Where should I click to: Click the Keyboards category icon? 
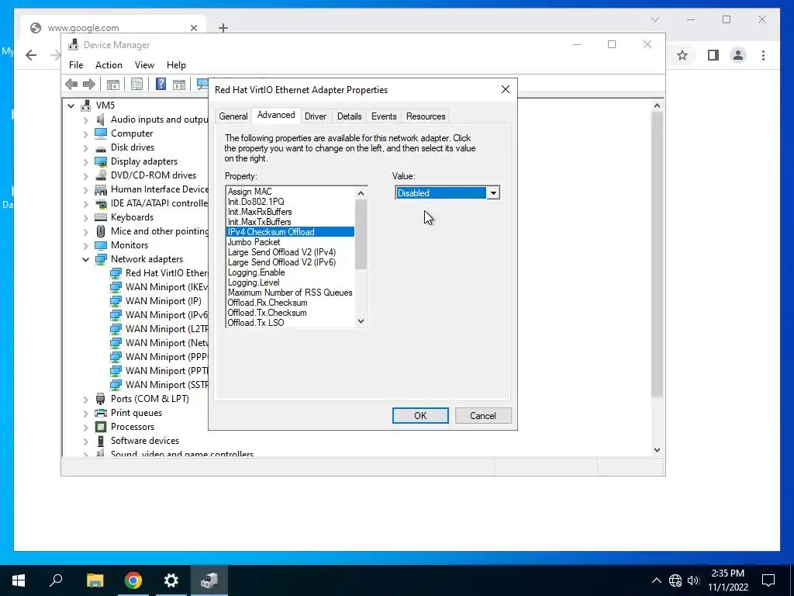coord(101,217)
